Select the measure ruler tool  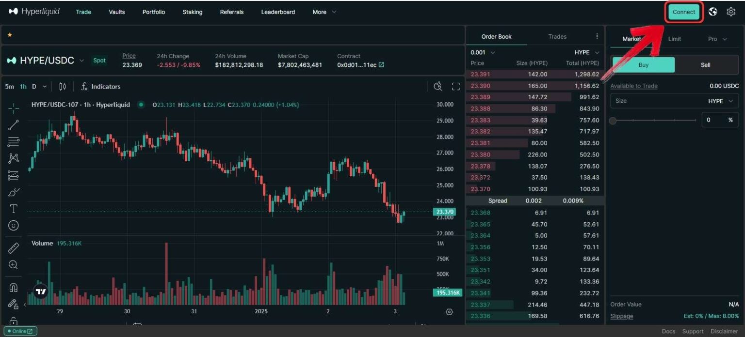pyautogui.click(x=13, y=247)
